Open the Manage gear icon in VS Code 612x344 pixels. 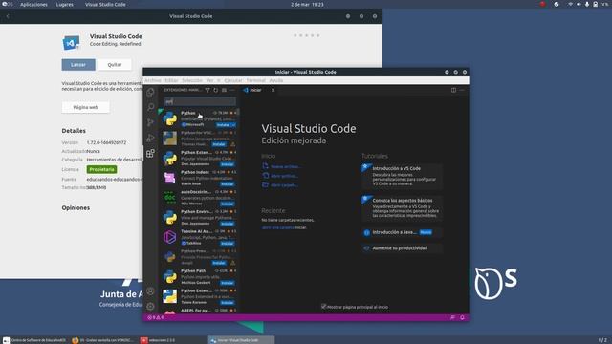pyautogui.click(x=150, y=306)
